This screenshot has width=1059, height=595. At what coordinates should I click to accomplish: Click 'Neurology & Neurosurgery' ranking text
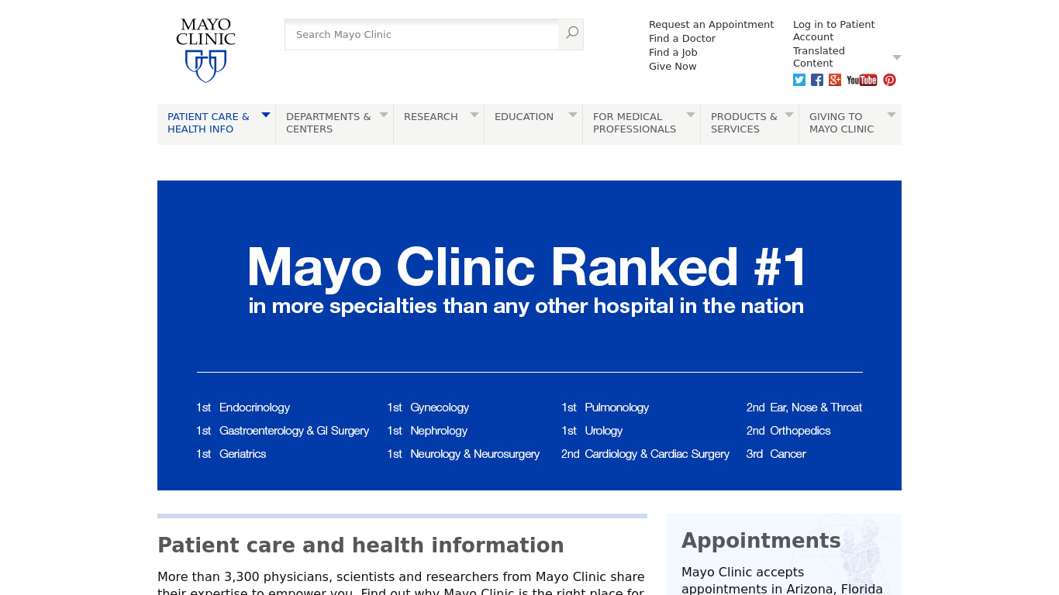pos(474,454)
